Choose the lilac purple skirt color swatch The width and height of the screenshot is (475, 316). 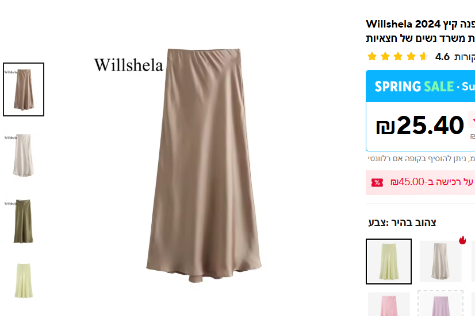coord(440,303)
